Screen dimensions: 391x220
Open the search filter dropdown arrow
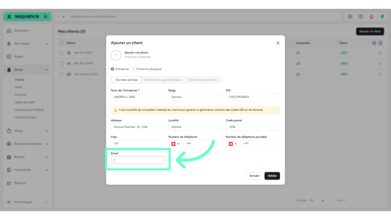click(63, 16)
